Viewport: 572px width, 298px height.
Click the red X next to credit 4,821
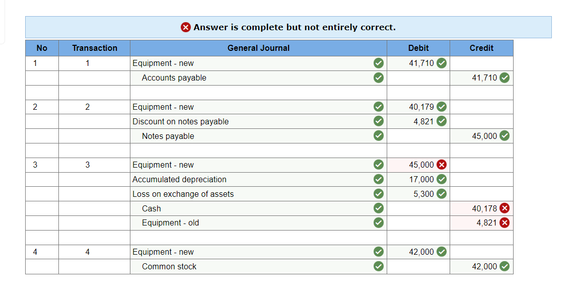click(505, 222)
